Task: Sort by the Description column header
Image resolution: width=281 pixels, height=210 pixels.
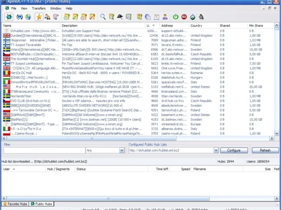Action: tap(103, 26)
